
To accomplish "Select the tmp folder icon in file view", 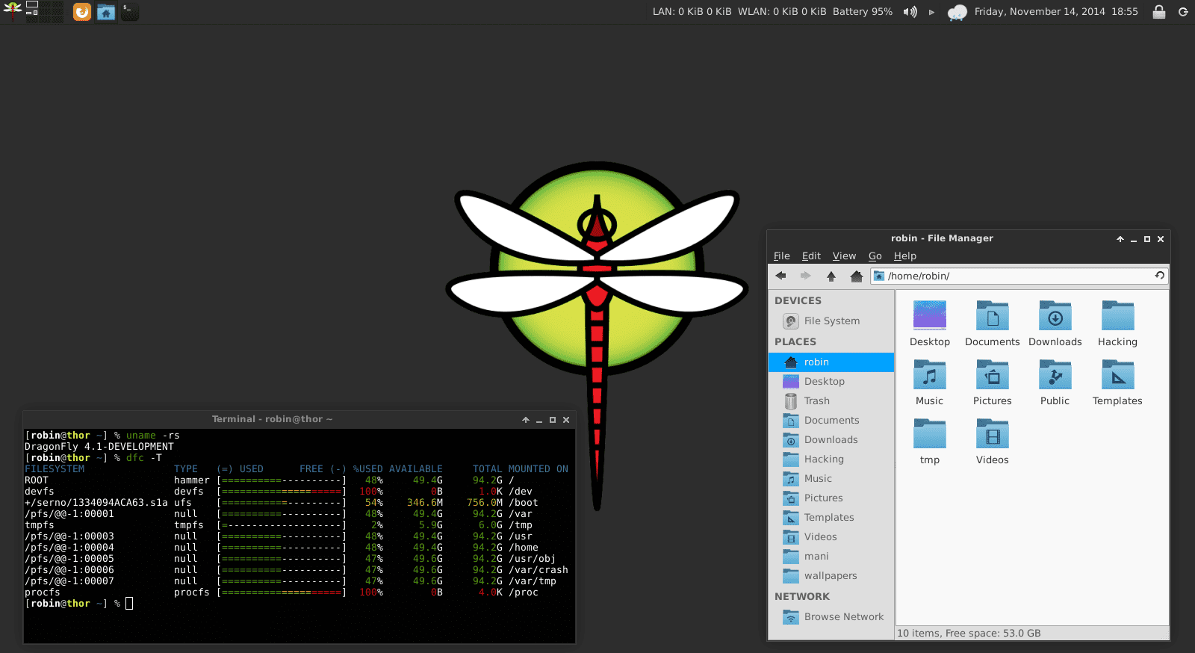I will pos(930,433).
